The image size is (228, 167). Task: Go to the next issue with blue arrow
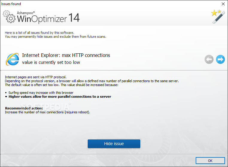pyautogui.click(x=220, y=59)
